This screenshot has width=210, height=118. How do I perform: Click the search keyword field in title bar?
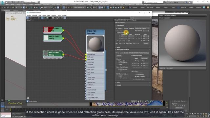[154, 2]
